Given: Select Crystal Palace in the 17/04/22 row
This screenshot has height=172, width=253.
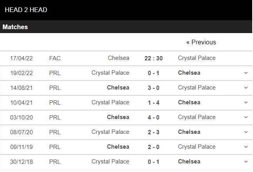Looking at the screenshot, I should (x=197, y=58).
